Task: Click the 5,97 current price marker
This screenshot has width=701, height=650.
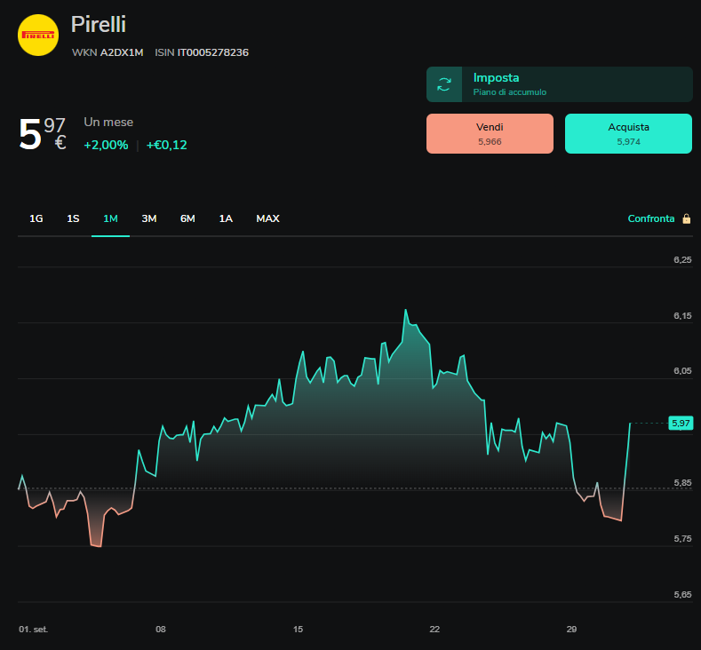Action: point(681,423)
